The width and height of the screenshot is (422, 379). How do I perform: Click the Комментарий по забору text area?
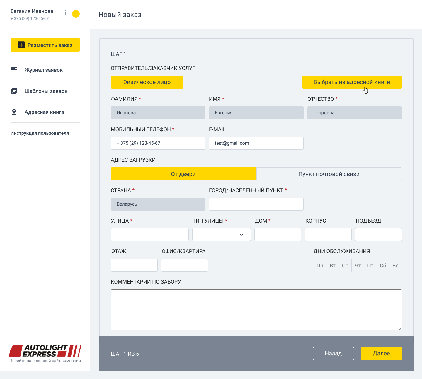click(256, 310)
